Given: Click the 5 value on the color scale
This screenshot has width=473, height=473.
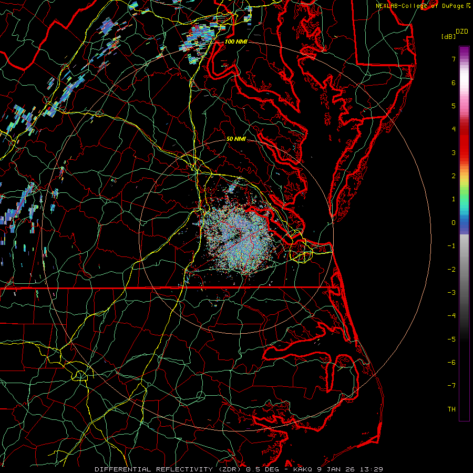Looking at the screenshot, I should pos(454,106).
